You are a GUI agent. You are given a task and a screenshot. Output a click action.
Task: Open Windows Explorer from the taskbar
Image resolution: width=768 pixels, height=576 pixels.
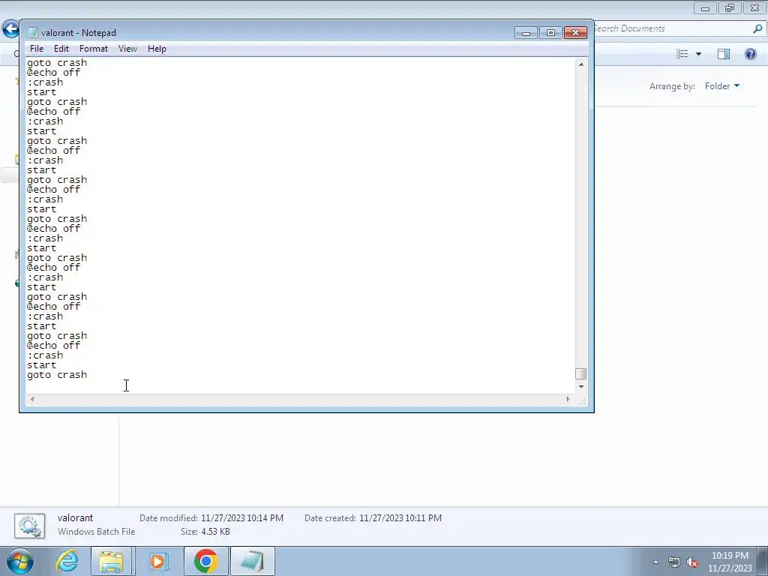tap(111, 561)
